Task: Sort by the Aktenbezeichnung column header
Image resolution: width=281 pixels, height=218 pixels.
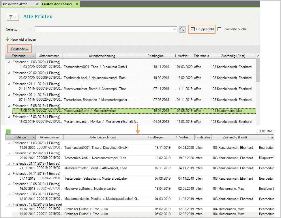Action: (x=102, y=56)
